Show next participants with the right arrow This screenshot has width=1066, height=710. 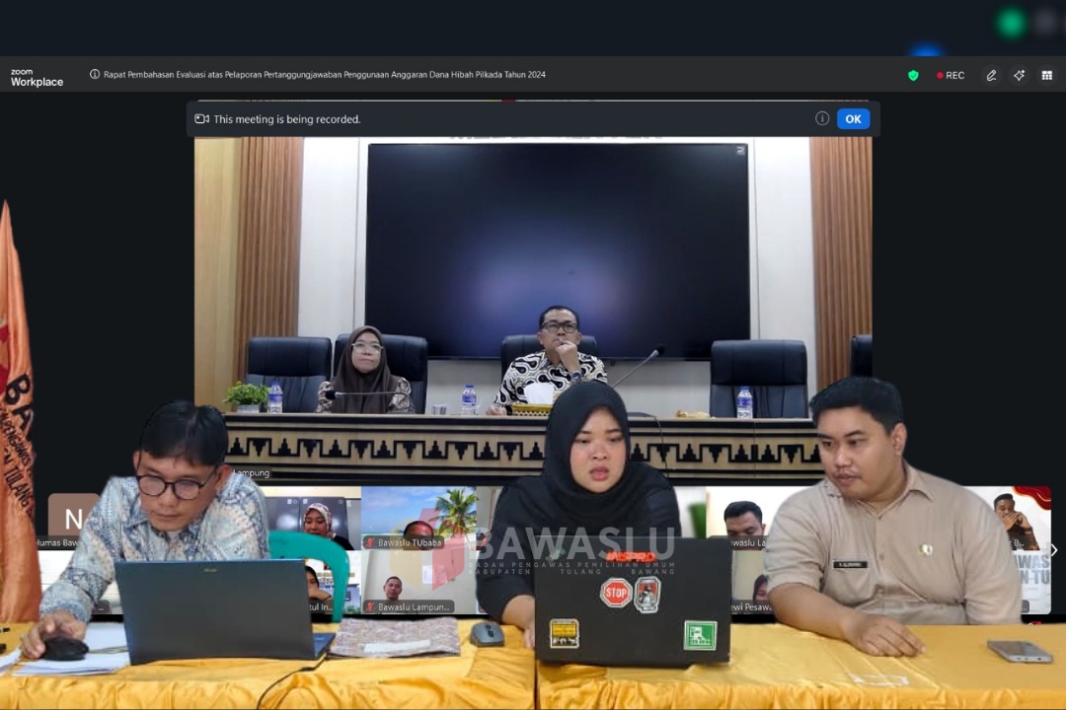tap(1054, 549)
